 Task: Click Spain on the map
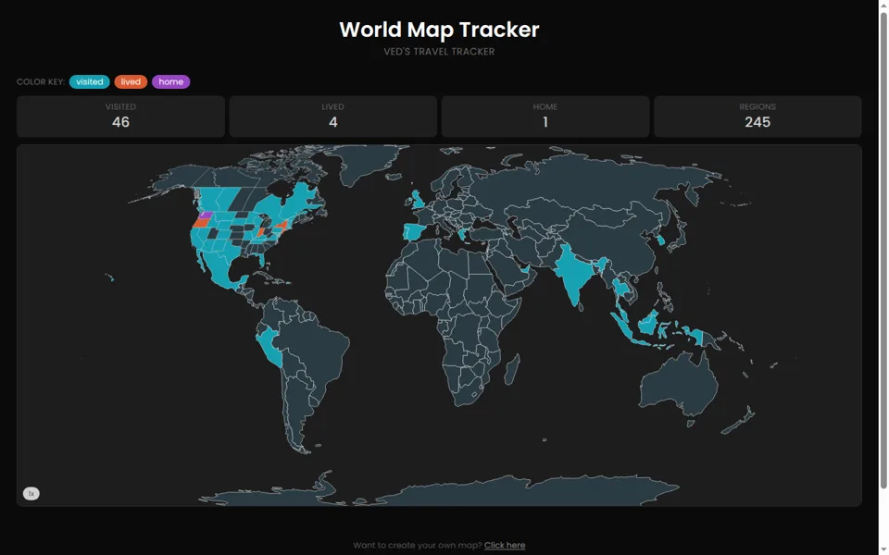click(417, 232)
